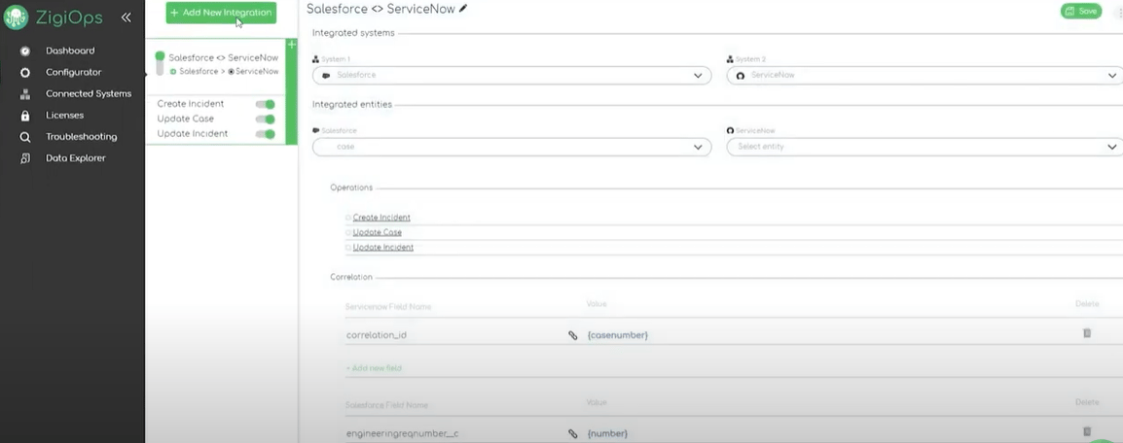The height and width of the screenshot is (443, 1123).
Task: Edit integration name with pencil icon
Action: pyautogui.click(x=462, y=9)
